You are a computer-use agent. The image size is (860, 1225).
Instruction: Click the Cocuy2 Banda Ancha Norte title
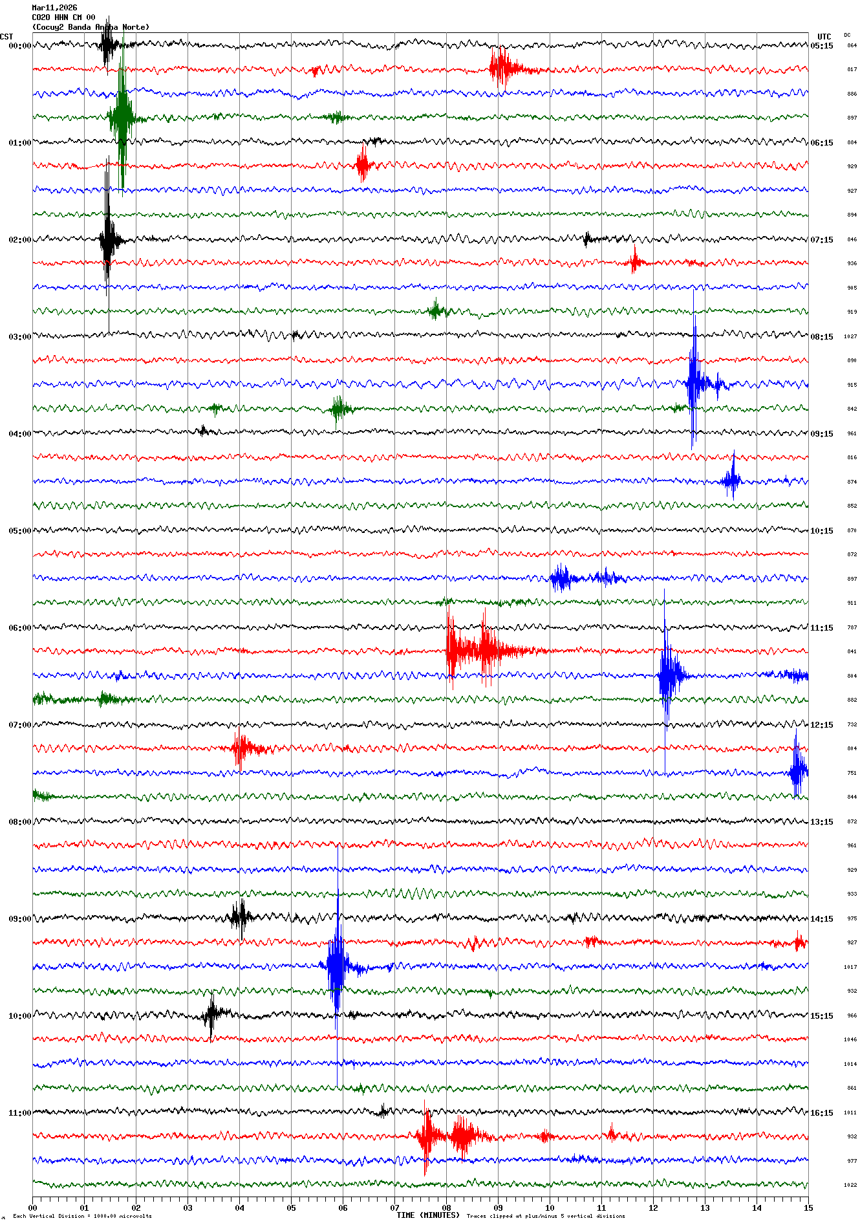click(91, 27)
